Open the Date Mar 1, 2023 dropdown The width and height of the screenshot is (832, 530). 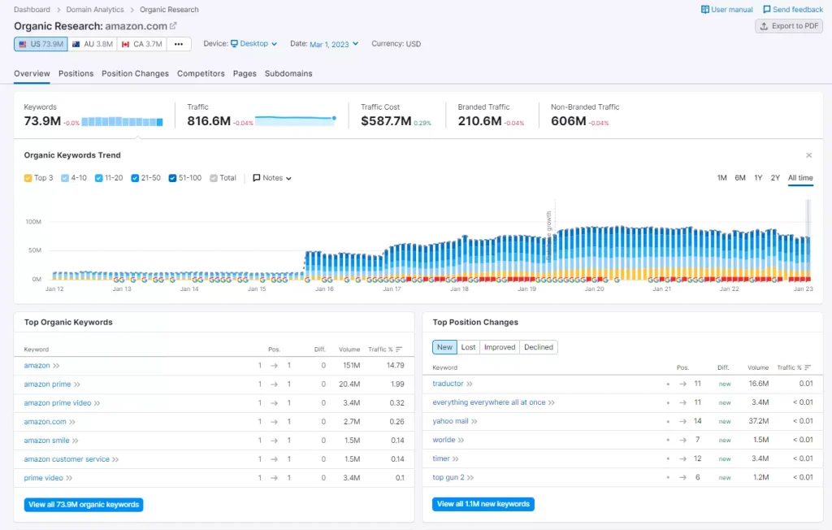(334, 44)
